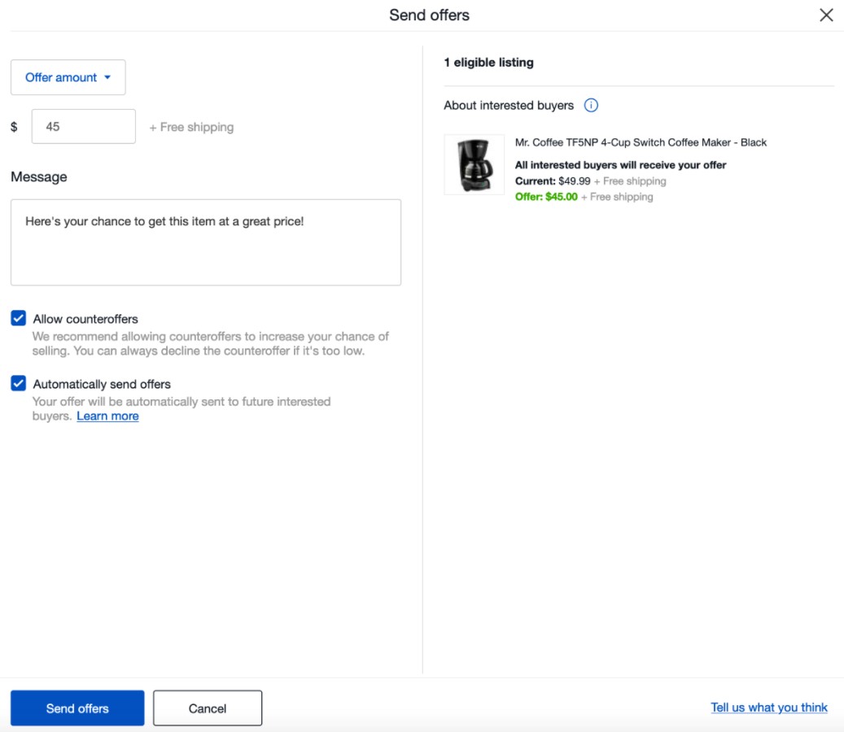The image size is (844, 732).
Task: Click the offer price input field
Action: 84,126
